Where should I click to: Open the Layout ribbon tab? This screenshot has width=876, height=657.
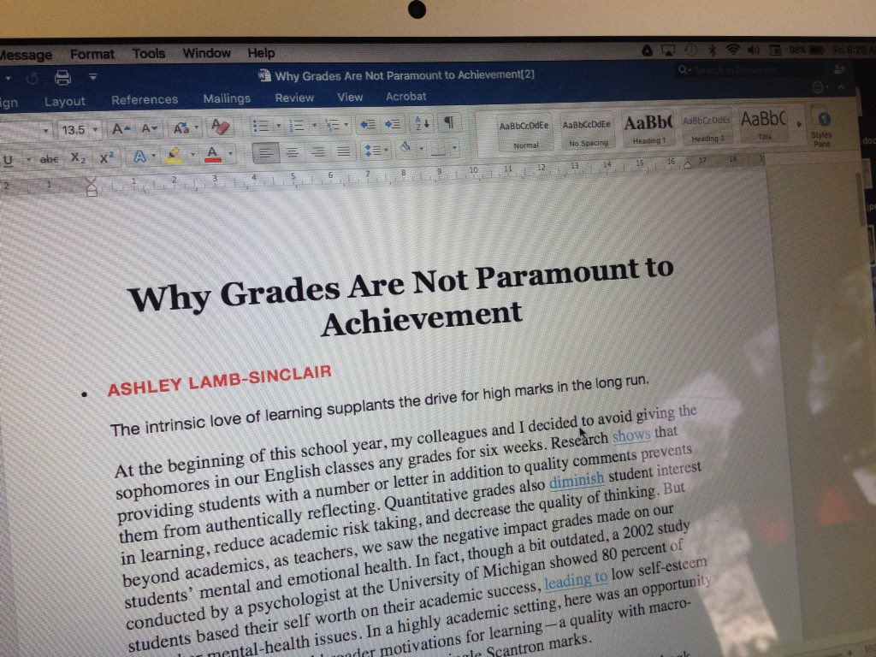(x=65, y=102)
